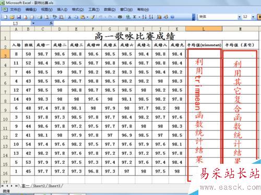
Task: Save the workbook using the floppy icon
Action: [19, 17]
